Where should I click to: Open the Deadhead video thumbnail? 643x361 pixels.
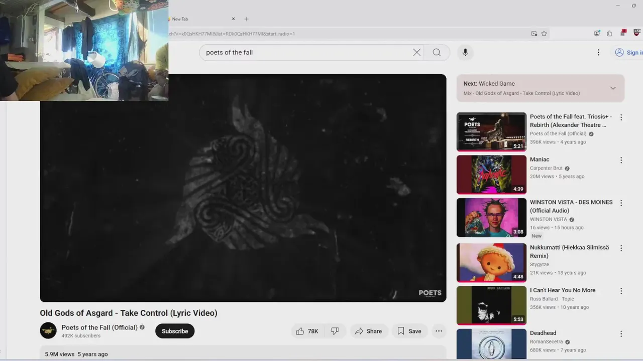pyautogui.click(x=491, y=344)
